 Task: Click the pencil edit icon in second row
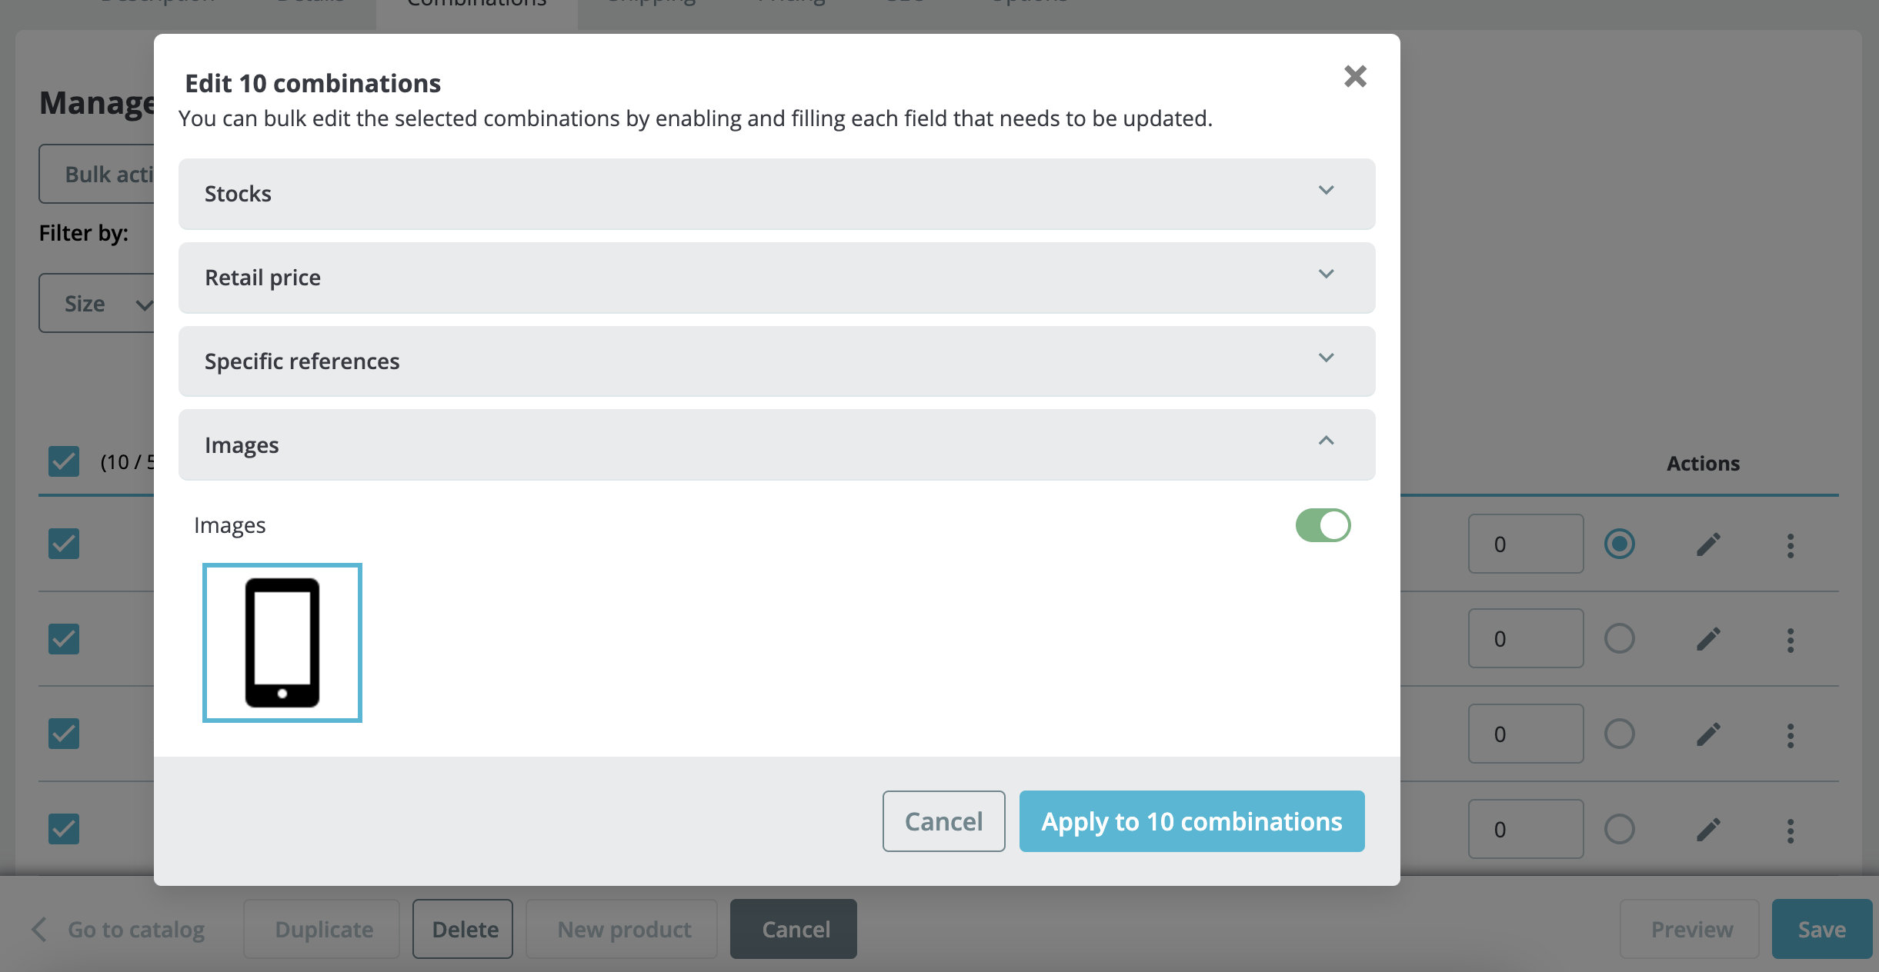pyautogui.click(x=1708, y=639)
